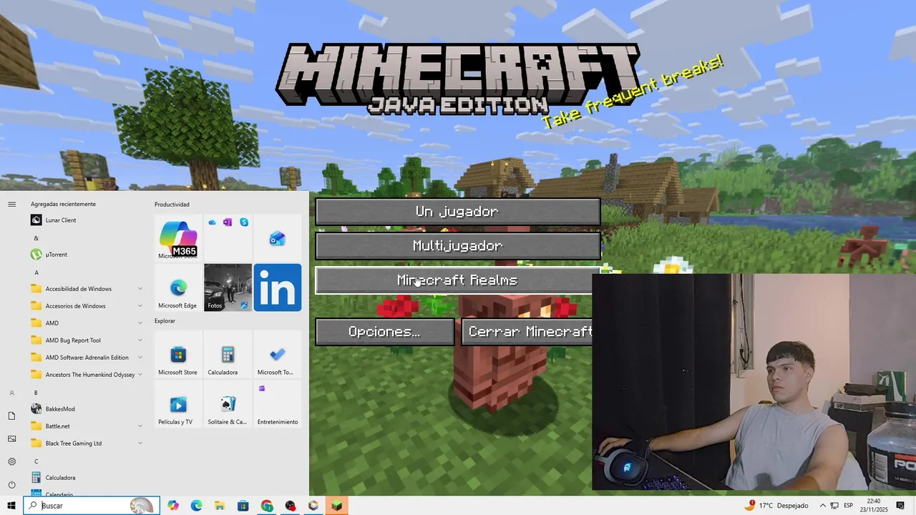This screenshot has width=916, height=515.
Task: Expand AMD Software: Adrenalin Edition folder
Action: [86, 358]
